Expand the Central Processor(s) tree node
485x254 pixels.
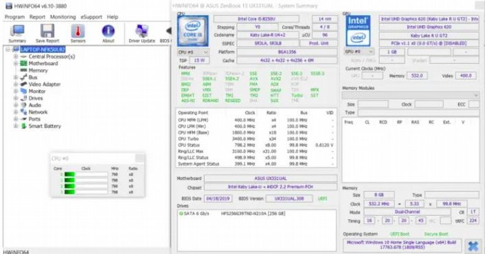click(x=16, y=57)
